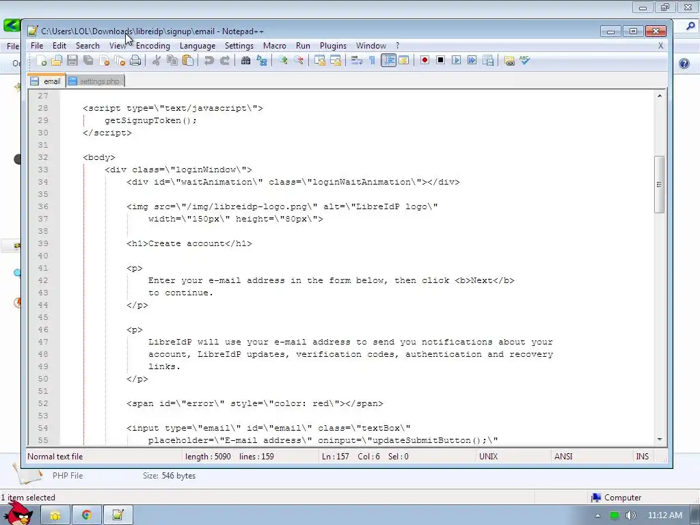Close all documents toolbar icon
Image resolution: width=700 pixels, height=525 pixels.
[120, 61]
